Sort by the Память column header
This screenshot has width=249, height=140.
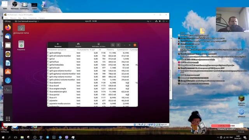(110, 50)
